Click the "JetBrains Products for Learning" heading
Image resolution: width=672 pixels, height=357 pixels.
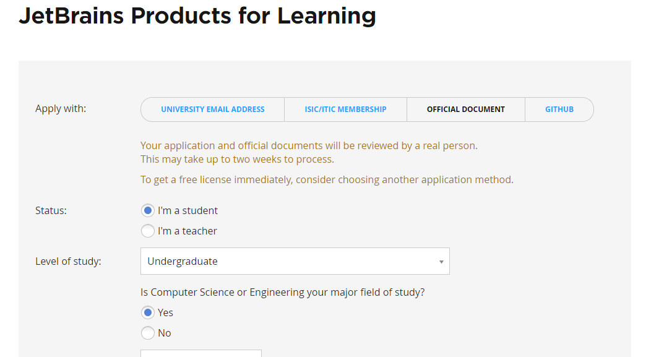pyautogui.click(x=197, y=16)
